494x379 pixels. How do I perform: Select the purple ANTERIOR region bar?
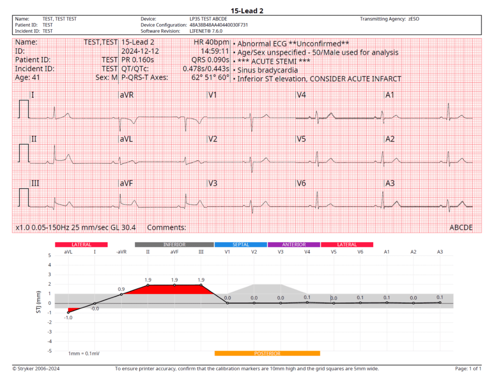294,245
